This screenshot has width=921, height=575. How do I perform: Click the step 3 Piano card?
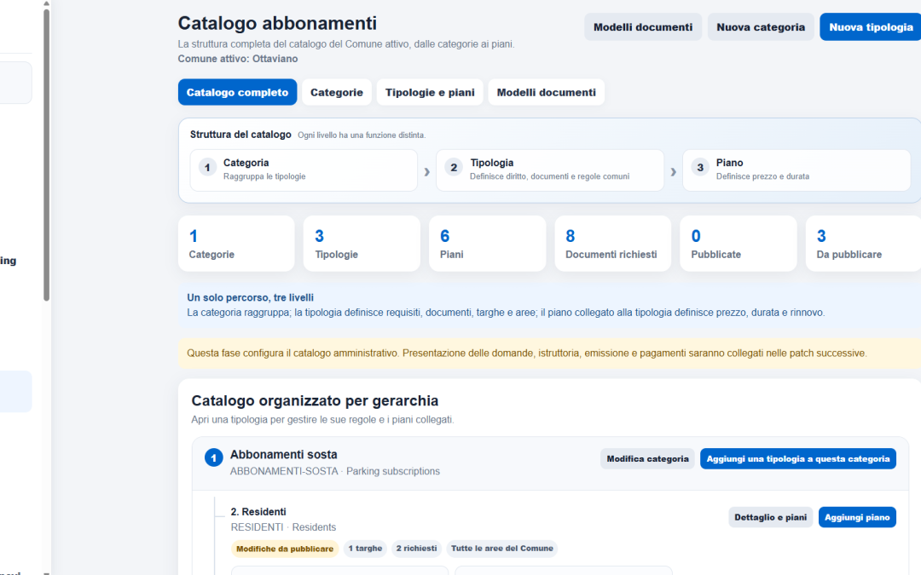[796, 170]
